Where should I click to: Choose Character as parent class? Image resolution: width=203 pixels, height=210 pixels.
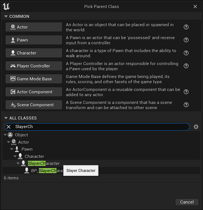34,53
